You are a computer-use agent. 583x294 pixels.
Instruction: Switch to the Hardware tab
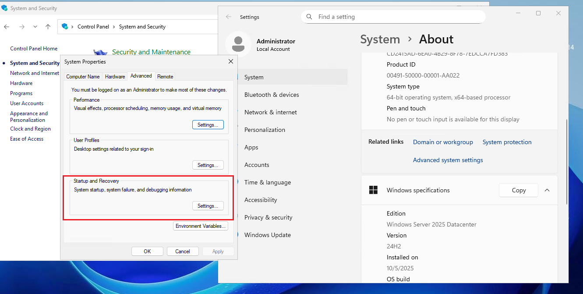pos(115,76)
